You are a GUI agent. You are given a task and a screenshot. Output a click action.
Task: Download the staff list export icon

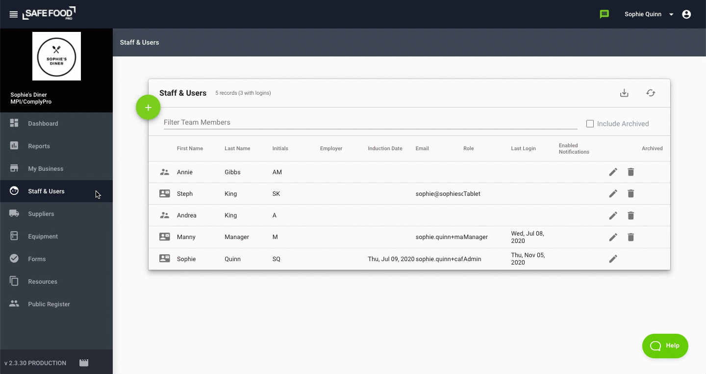[x=624, y=93]
